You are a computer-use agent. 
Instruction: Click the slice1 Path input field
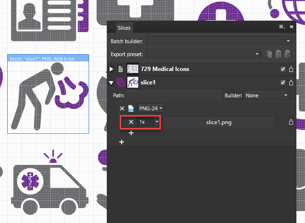tap(174, 95)
